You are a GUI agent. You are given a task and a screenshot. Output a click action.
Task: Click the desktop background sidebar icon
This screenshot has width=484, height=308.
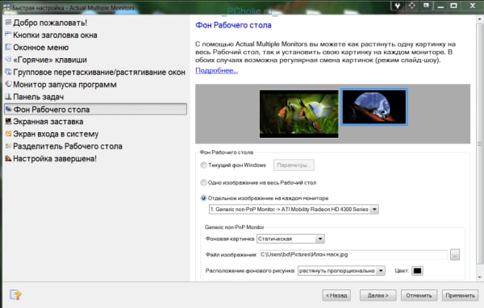tap(9, 109)
